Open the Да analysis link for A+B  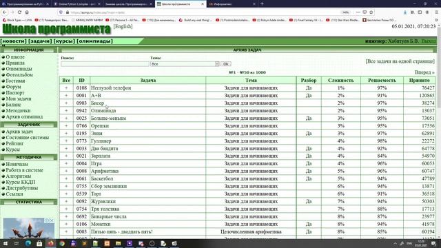coord(309,96)
